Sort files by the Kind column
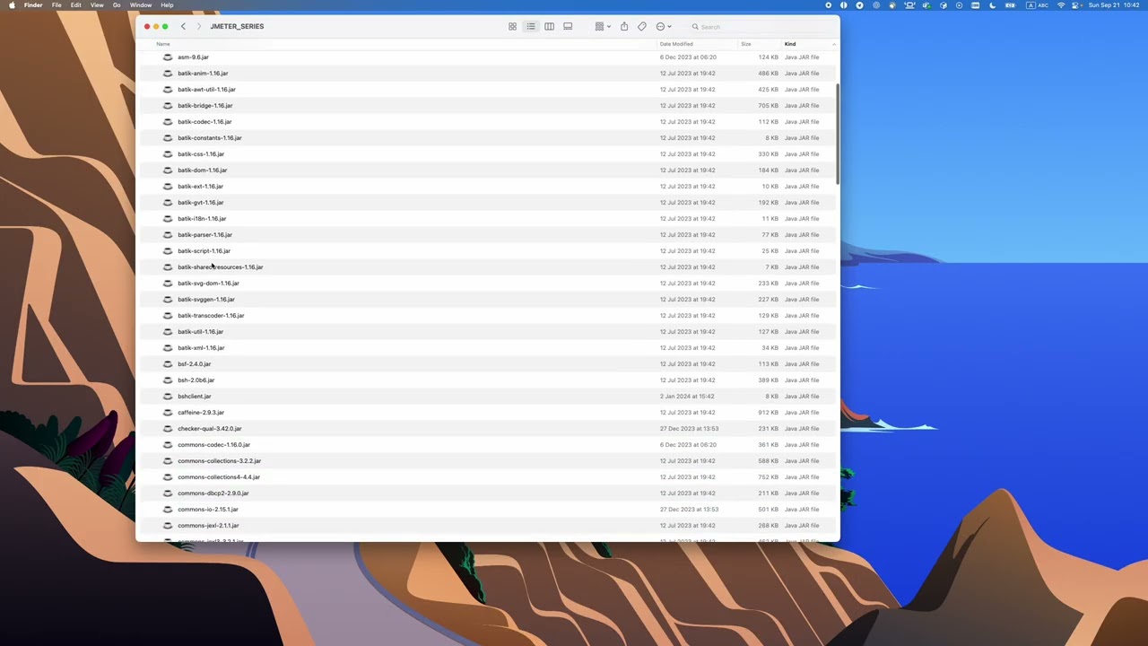Screen dimensions: 1148x646 (790, 44)
